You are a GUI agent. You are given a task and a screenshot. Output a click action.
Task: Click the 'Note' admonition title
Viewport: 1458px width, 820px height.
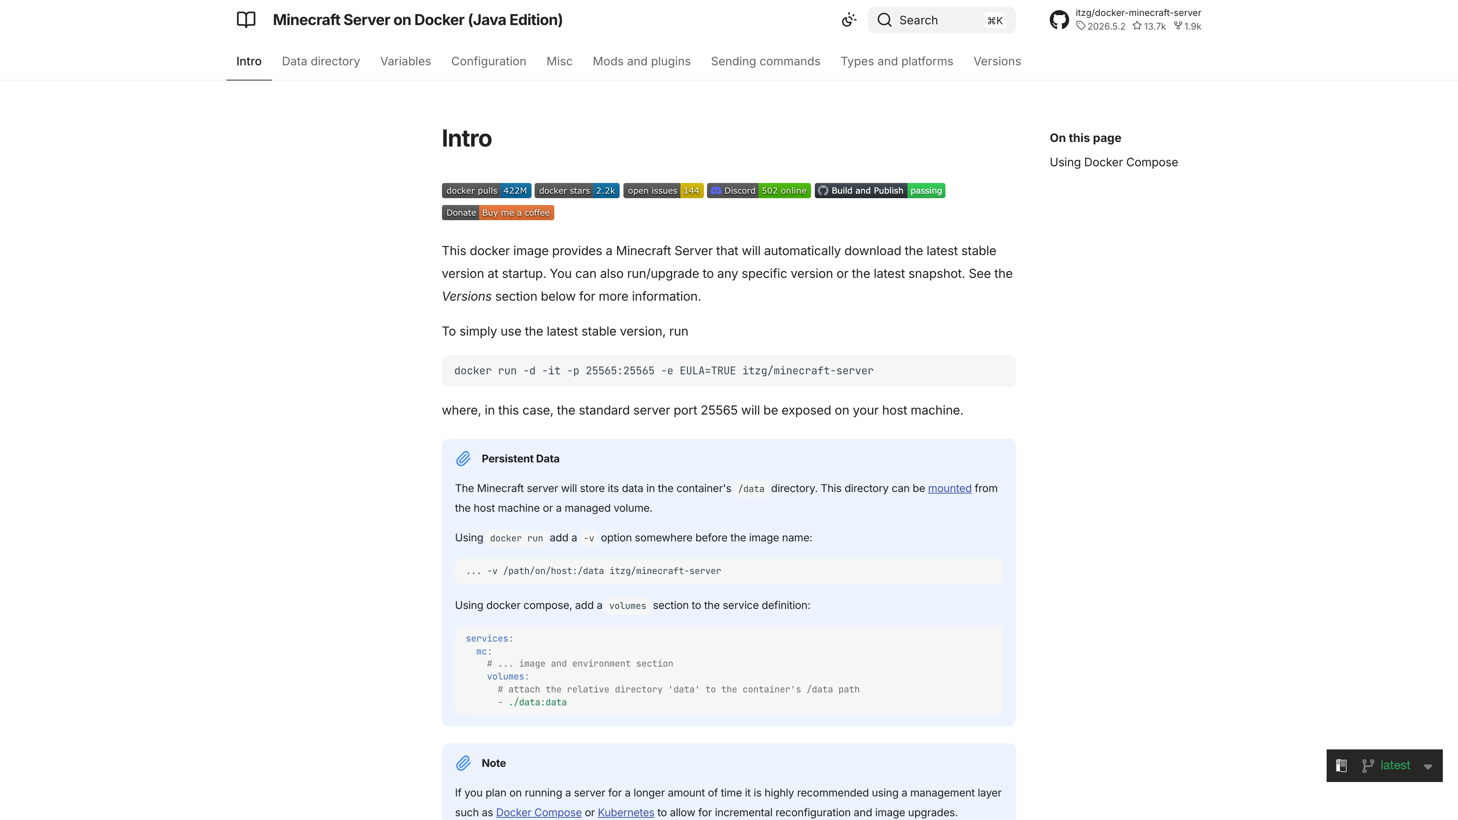point(494,763)
